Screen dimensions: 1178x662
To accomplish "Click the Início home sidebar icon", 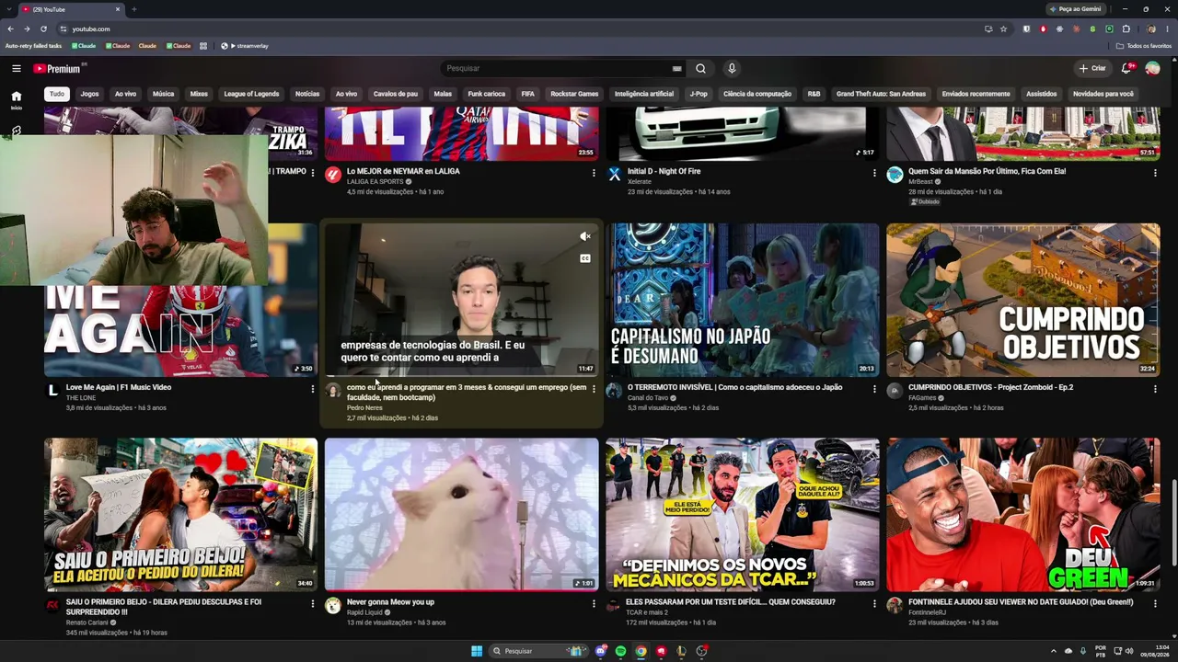I will [x=17, y=99].
